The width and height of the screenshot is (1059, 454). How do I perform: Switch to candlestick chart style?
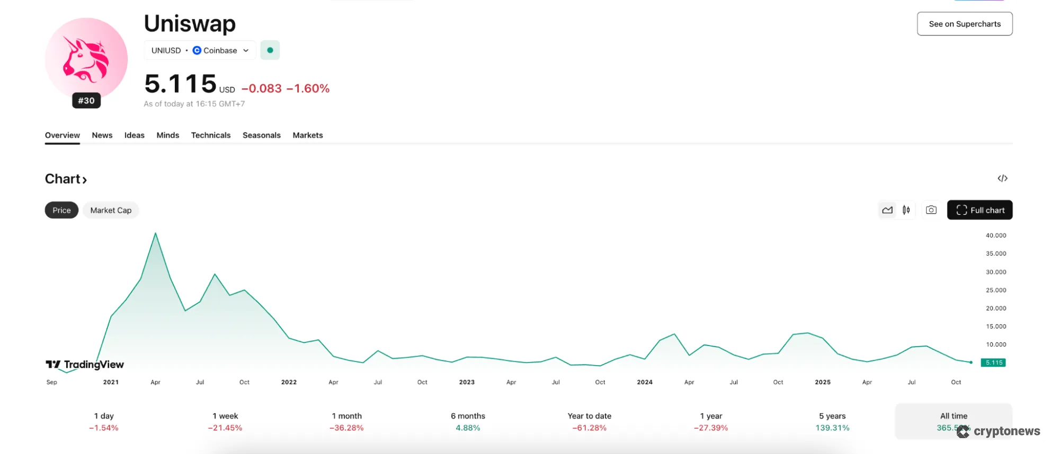click(906, 210)
